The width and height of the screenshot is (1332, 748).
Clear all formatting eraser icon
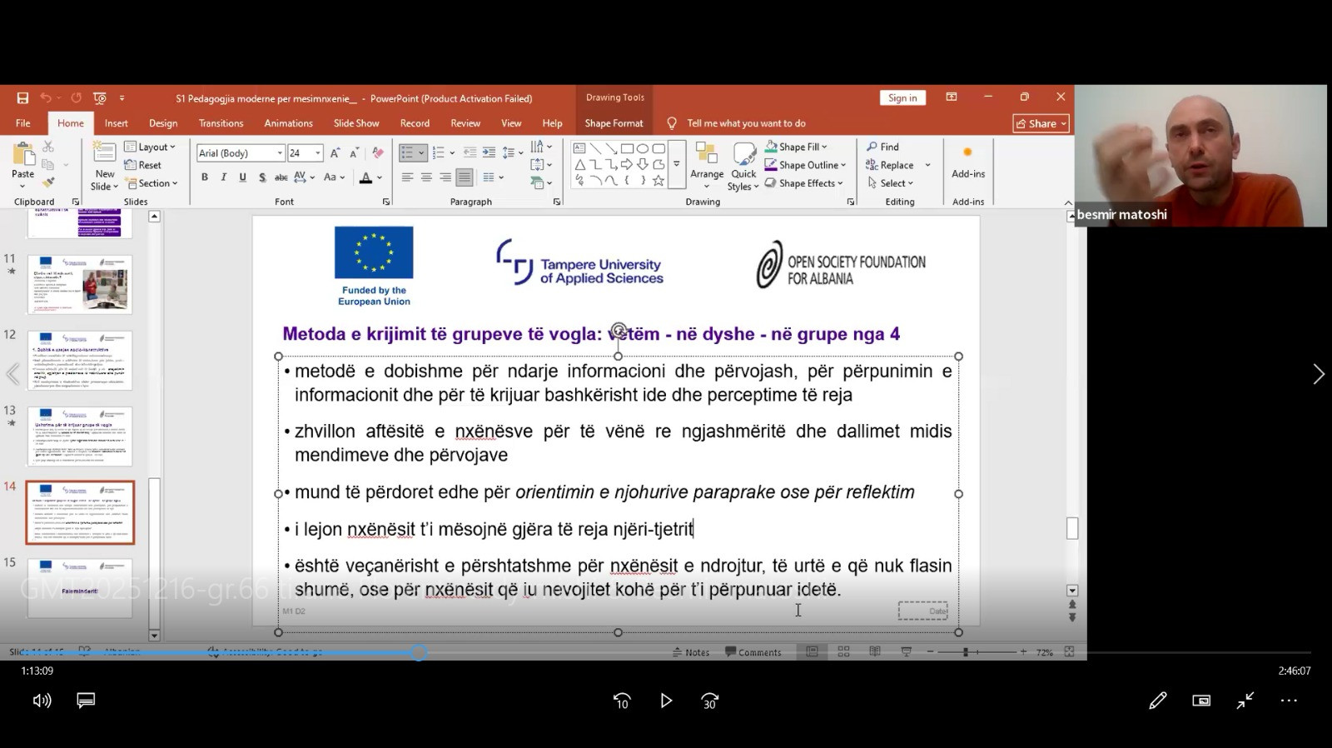[x=378, y=153]
